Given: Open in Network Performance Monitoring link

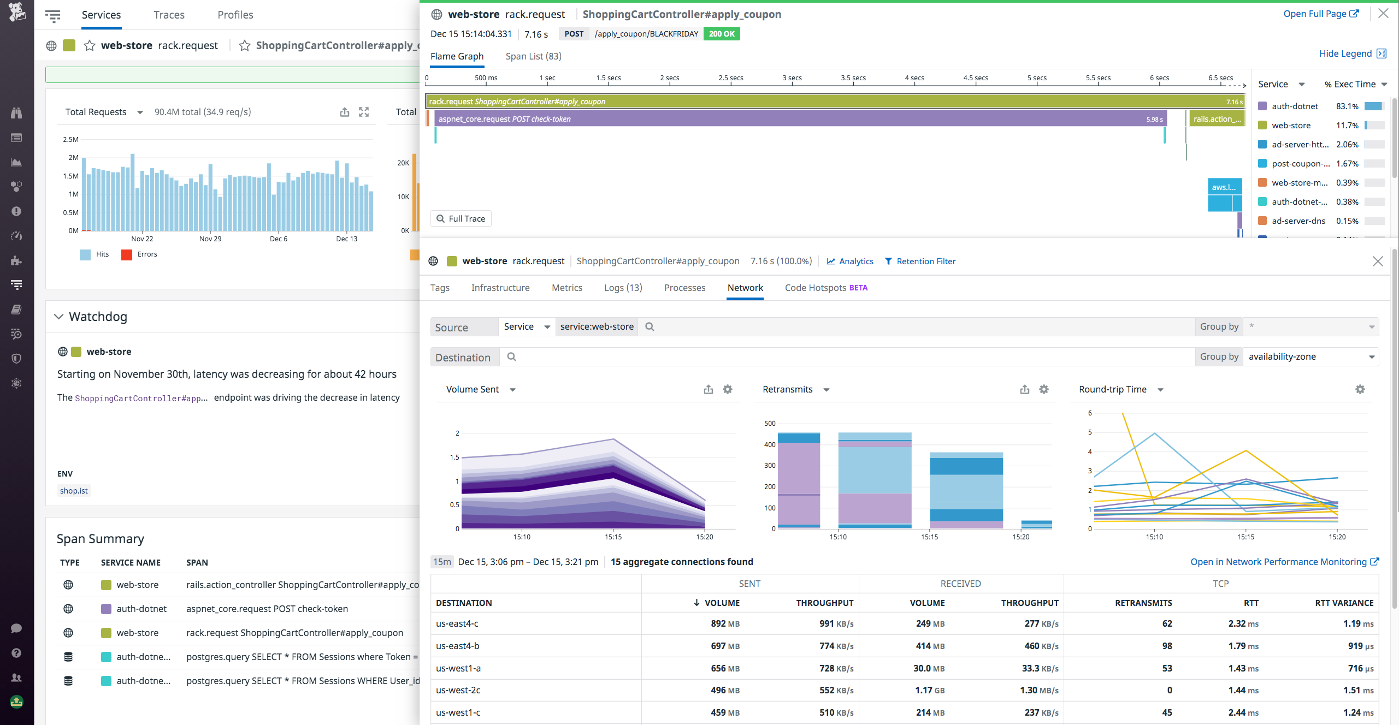Looking at the screenshot, I should (1279, 562).
